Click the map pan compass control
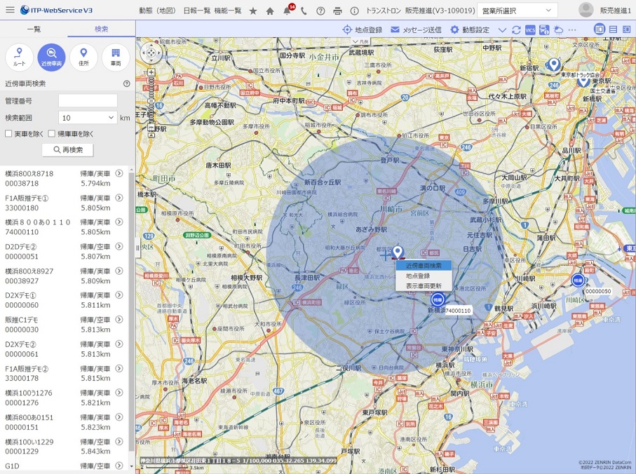Screen dimensions: 636x474 151,53
